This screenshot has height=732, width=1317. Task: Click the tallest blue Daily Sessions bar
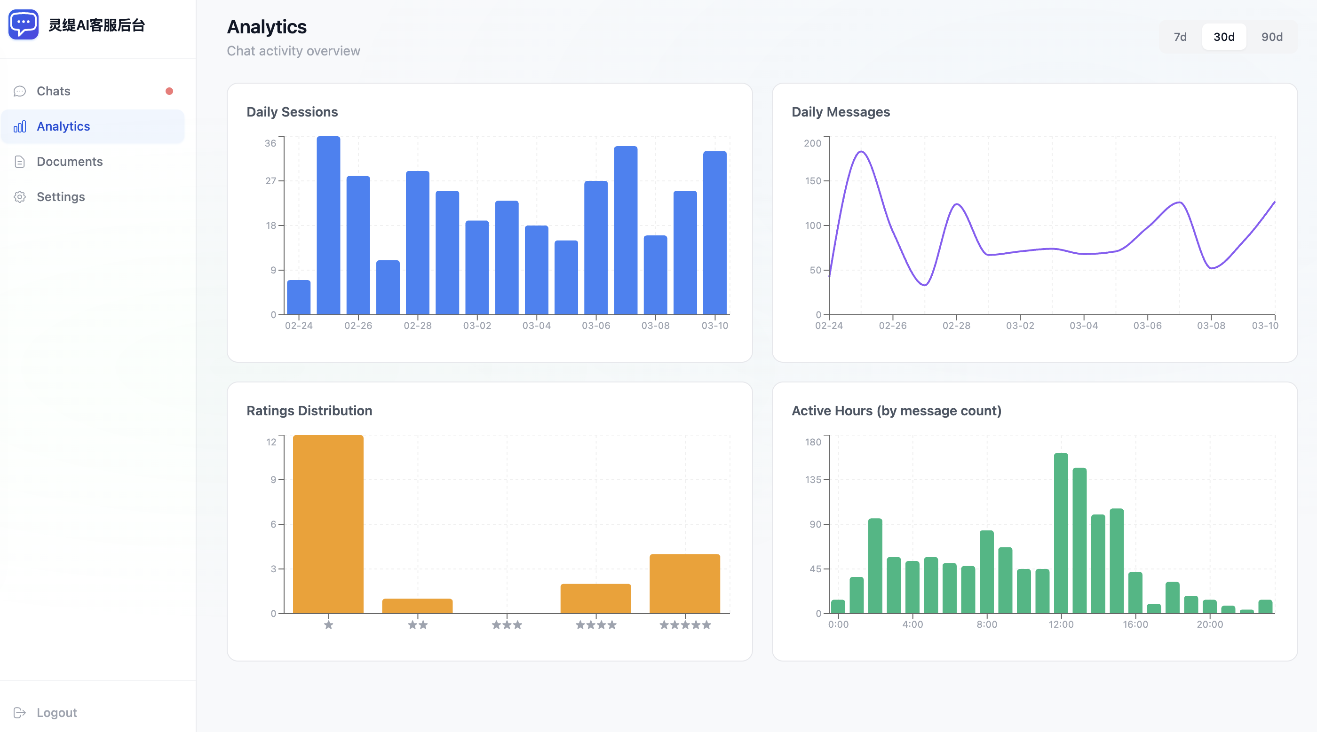[328, 225]
